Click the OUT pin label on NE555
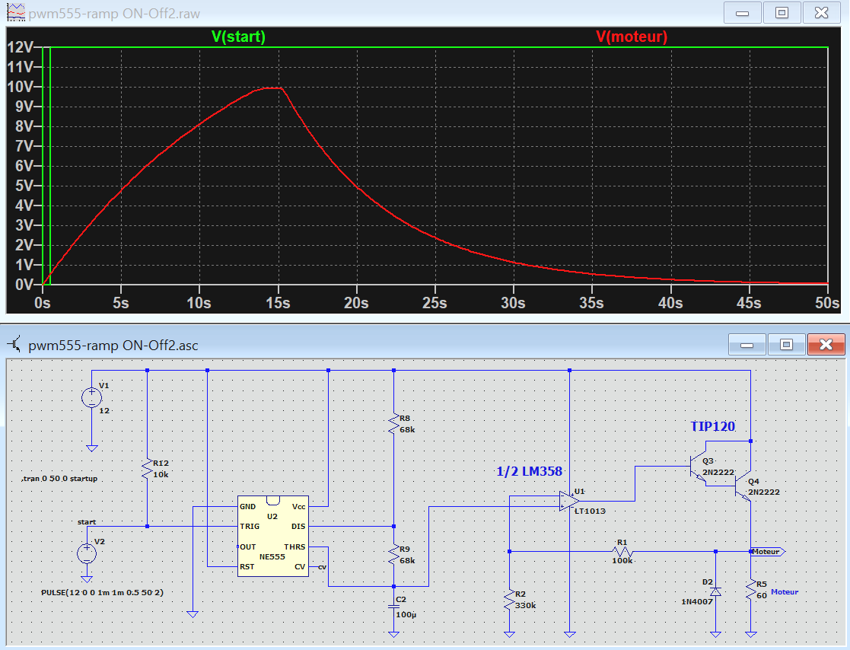This screenshot has height=650, width=850. [x=248, y=546]
